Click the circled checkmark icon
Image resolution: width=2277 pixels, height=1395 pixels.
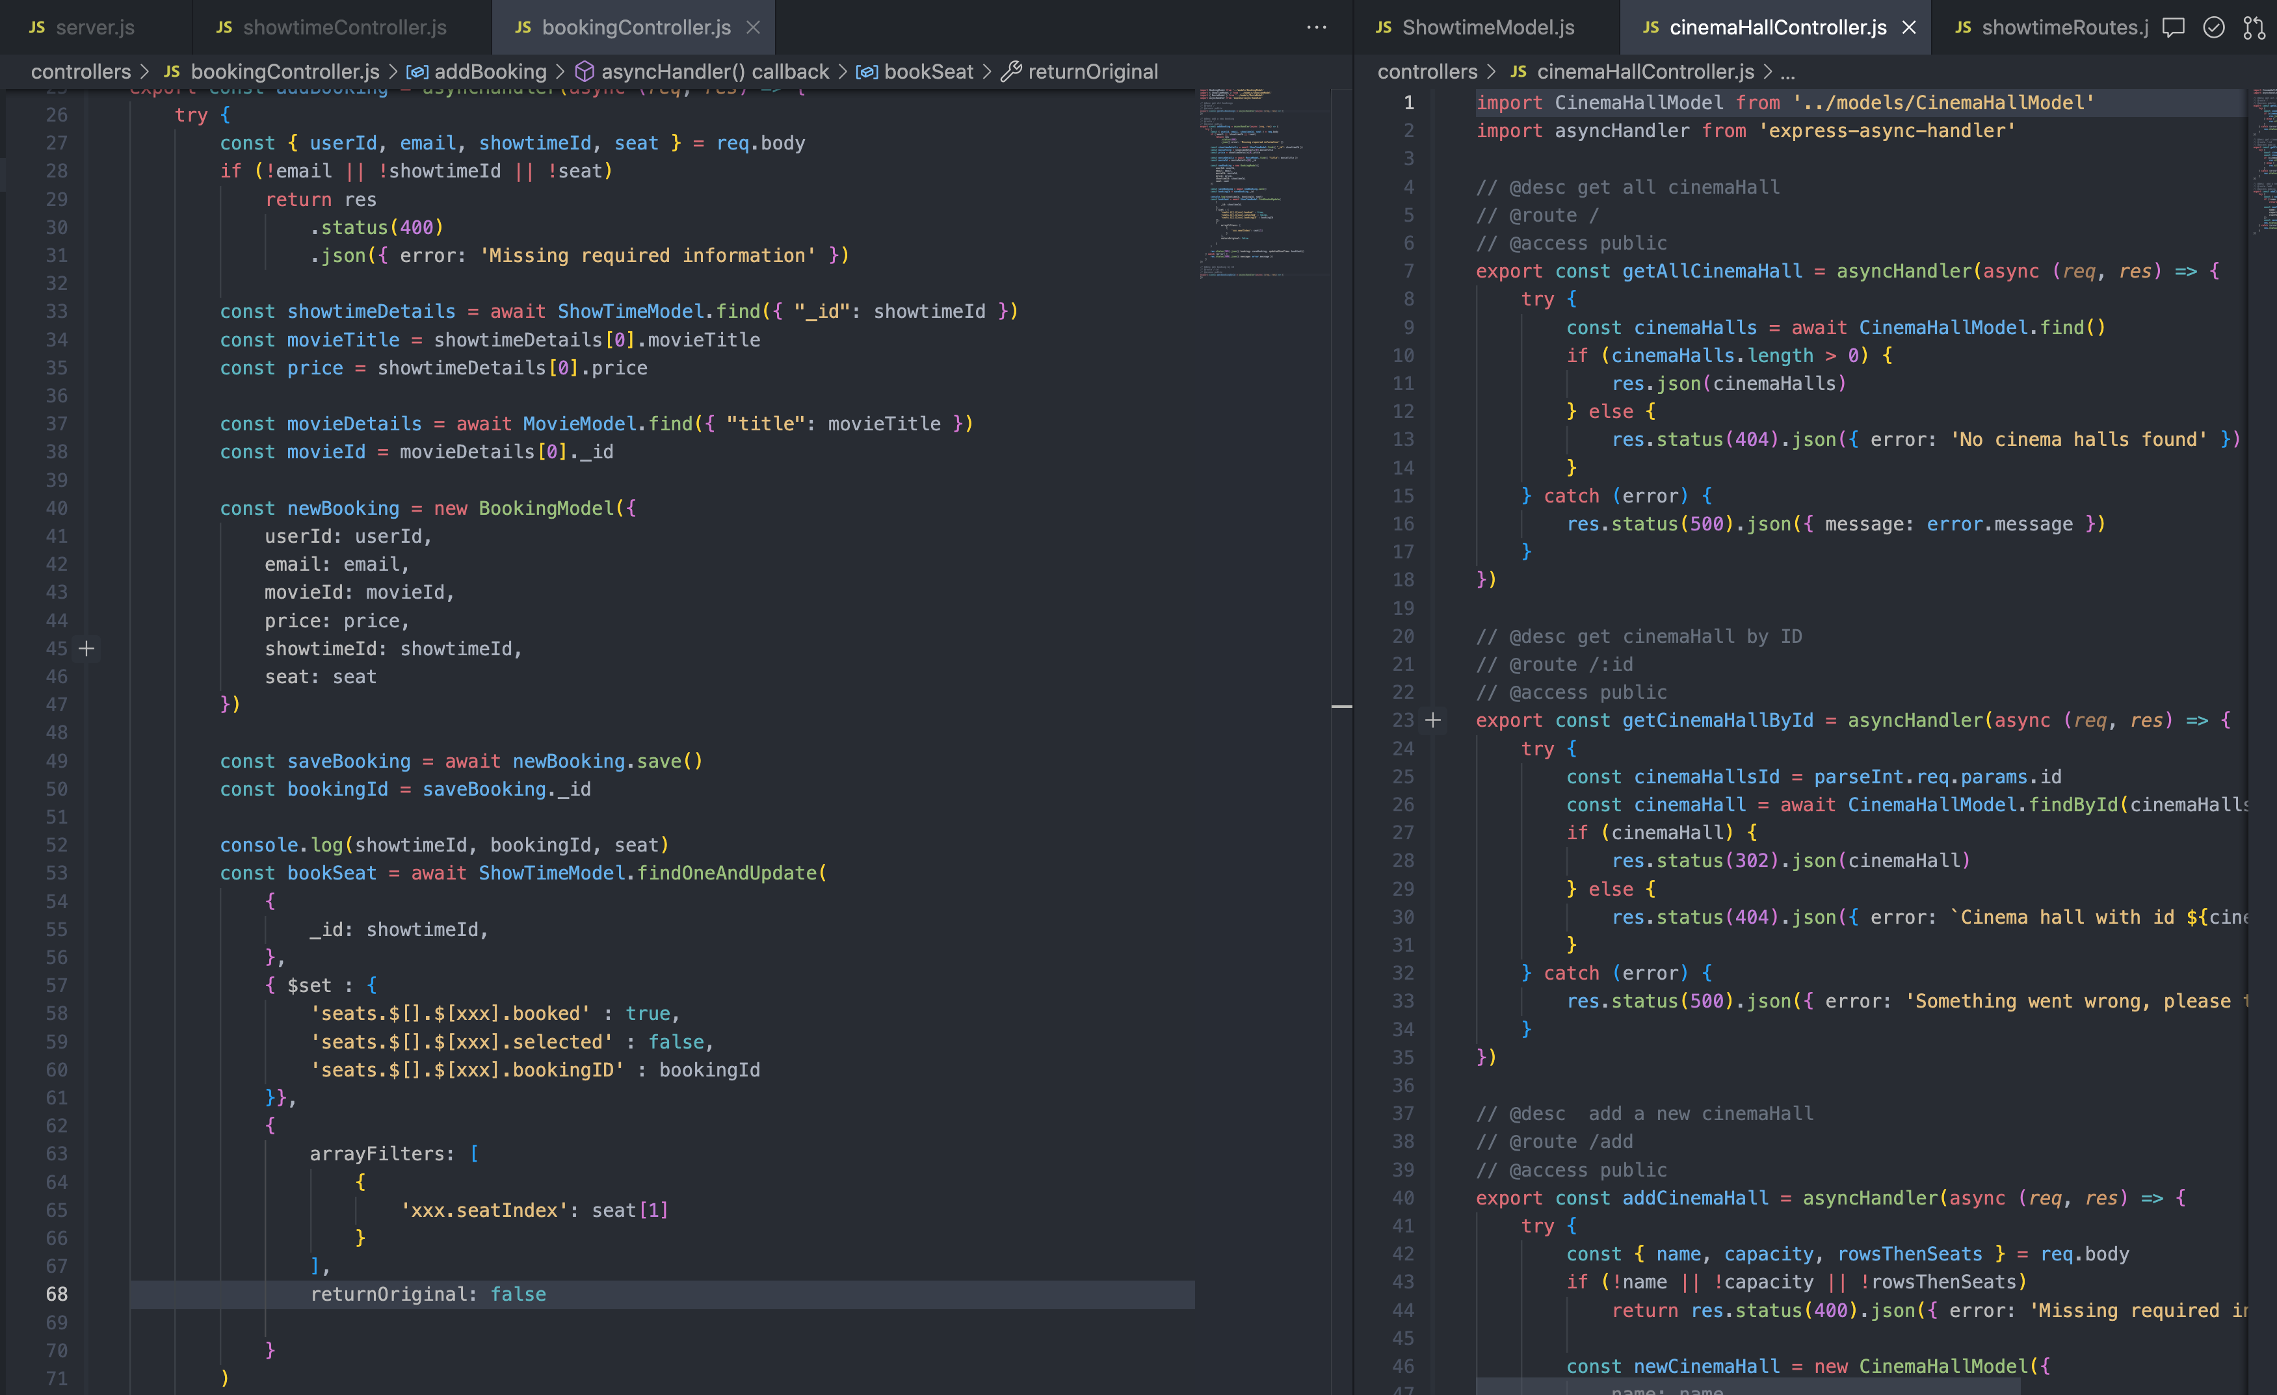[x=2213, y=28]
